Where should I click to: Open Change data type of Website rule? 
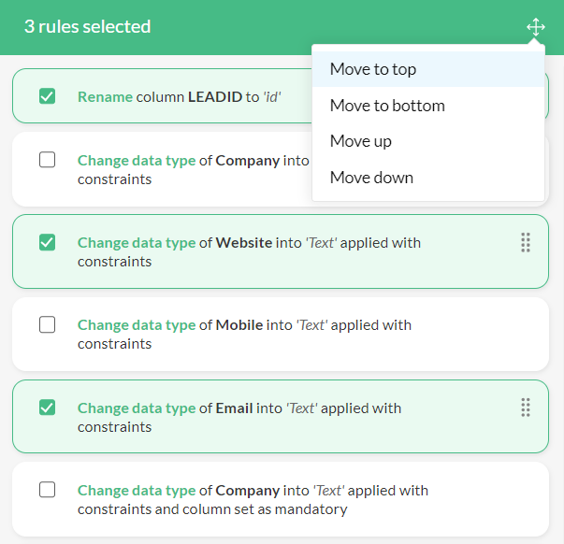tap(249, 251)
